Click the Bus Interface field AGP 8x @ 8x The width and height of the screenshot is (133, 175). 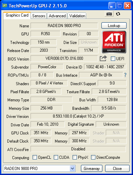101,75
